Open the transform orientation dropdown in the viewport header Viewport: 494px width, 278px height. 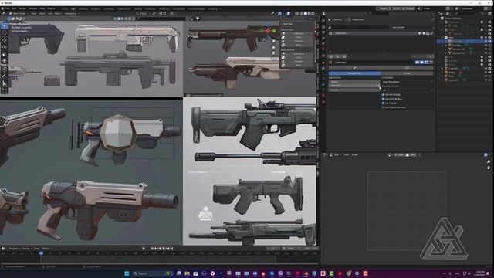coord(143,14)
